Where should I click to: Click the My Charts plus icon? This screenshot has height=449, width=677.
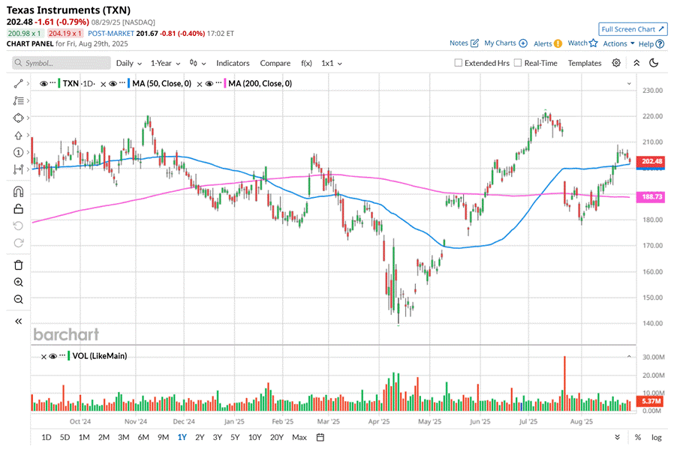[x=523, y=43]
